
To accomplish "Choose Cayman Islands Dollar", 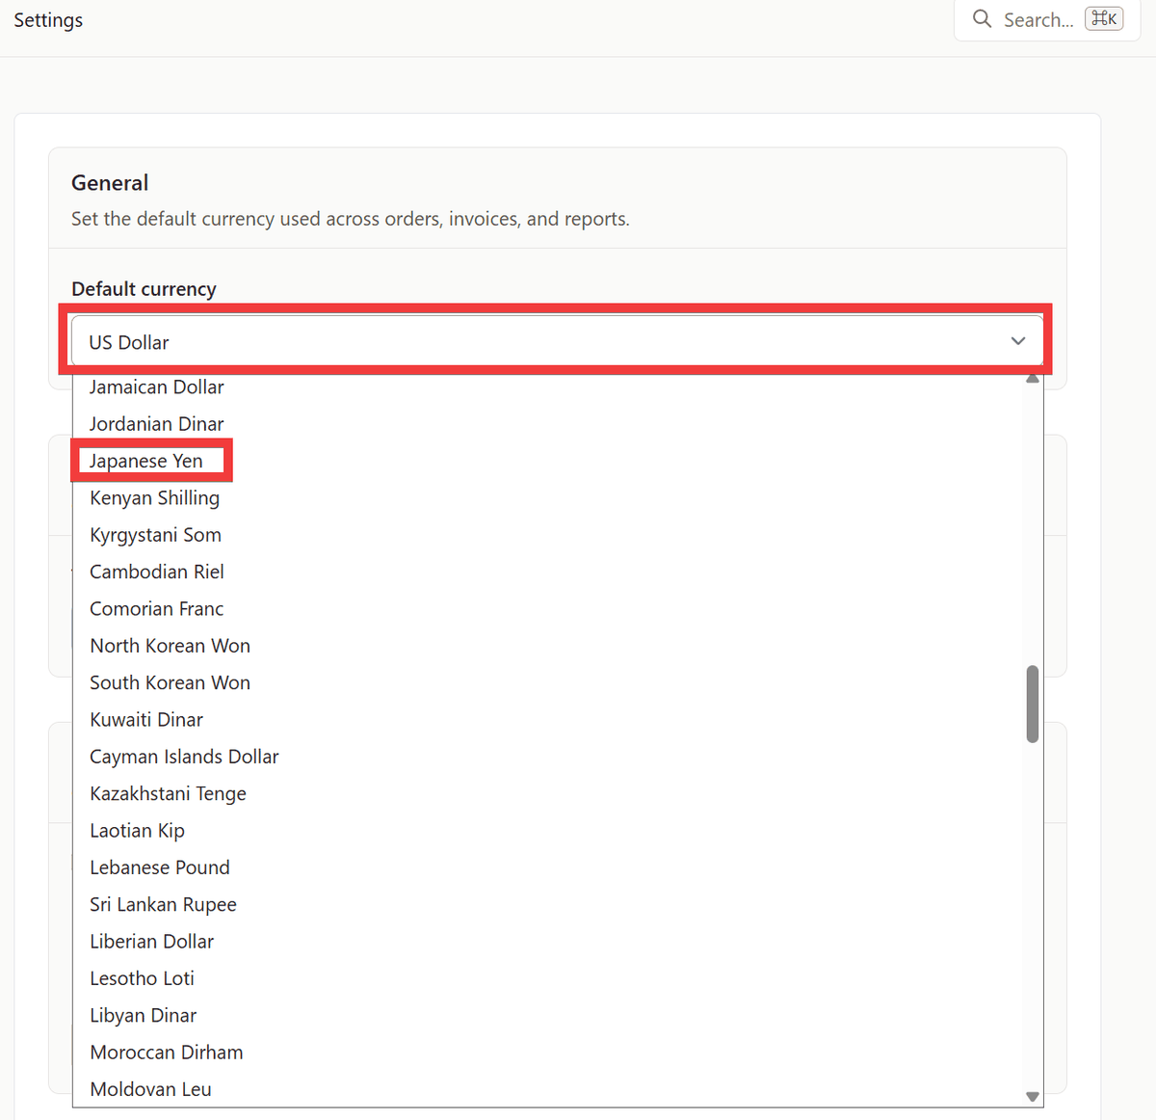I will pyautogui.click(x=184, y=757).
